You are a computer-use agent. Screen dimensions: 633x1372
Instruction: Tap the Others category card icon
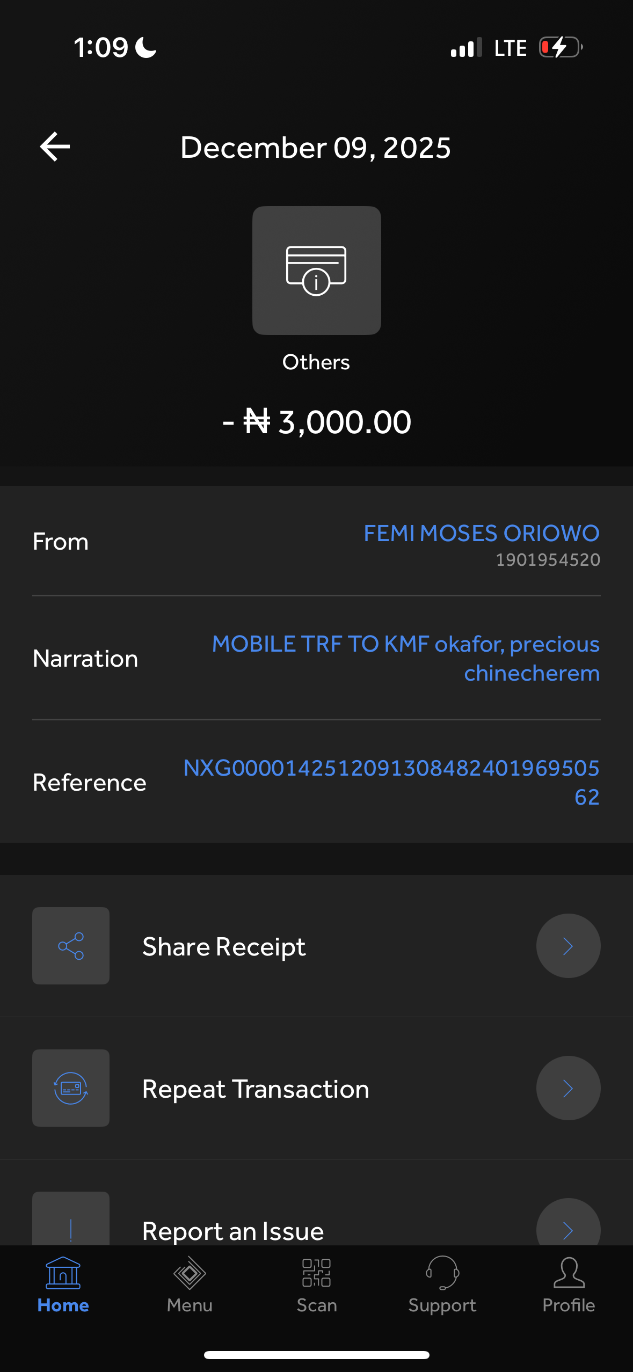(316, 271)
